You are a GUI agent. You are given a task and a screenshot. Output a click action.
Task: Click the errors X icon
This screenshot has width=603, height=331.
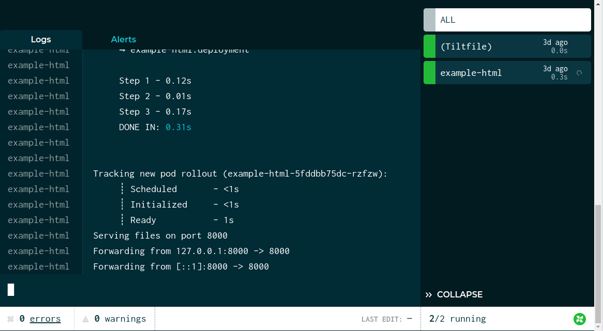point(10,319)
